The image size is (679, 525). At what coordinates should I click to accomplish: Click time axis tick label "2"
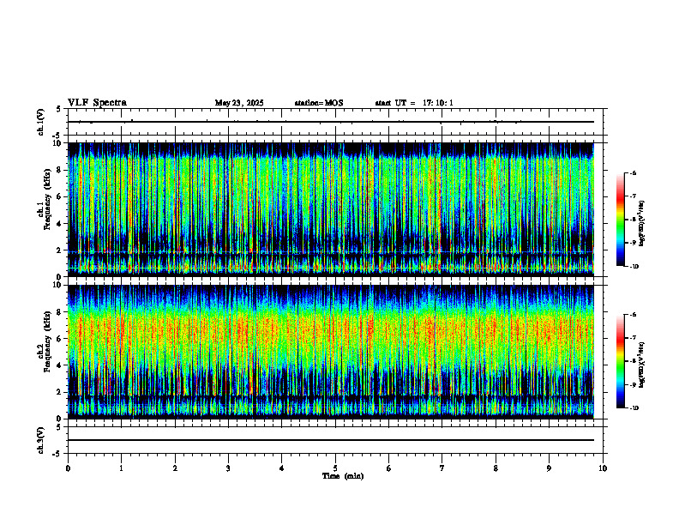point(175,468)
